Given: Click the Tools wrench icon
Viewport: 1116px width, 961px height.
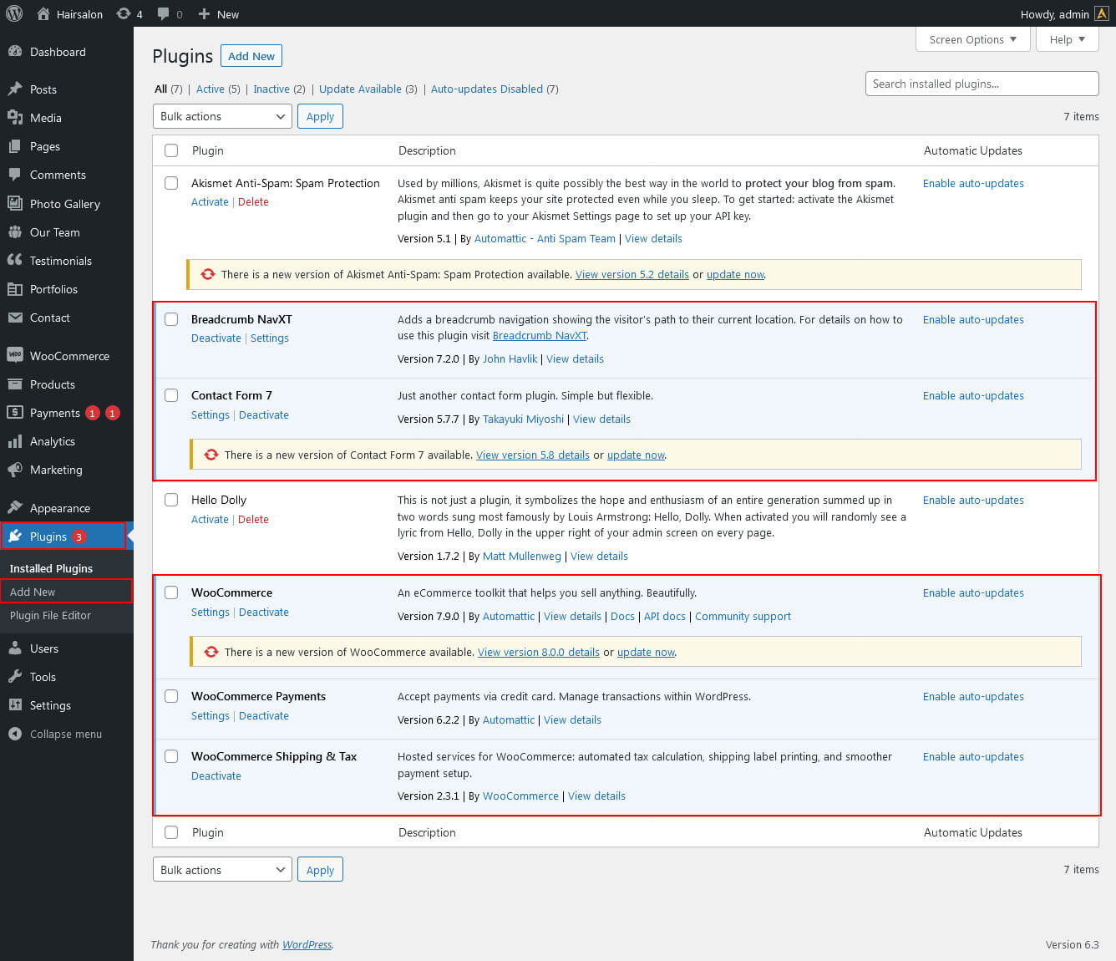Looking at the screenshot, I should [15, 677].
